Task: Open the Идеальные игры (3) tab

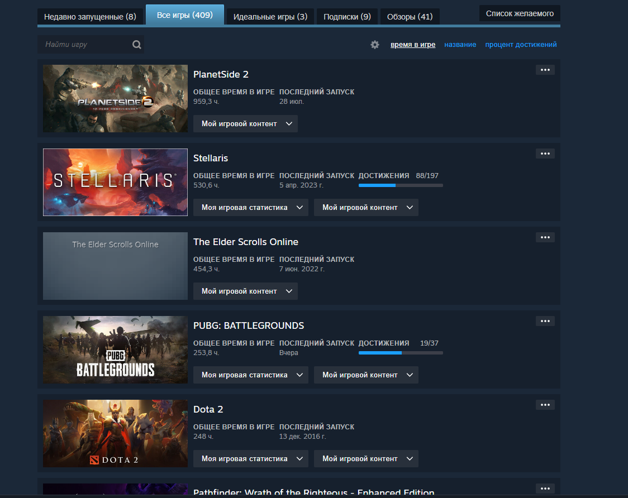Action: tap(270, 17)
